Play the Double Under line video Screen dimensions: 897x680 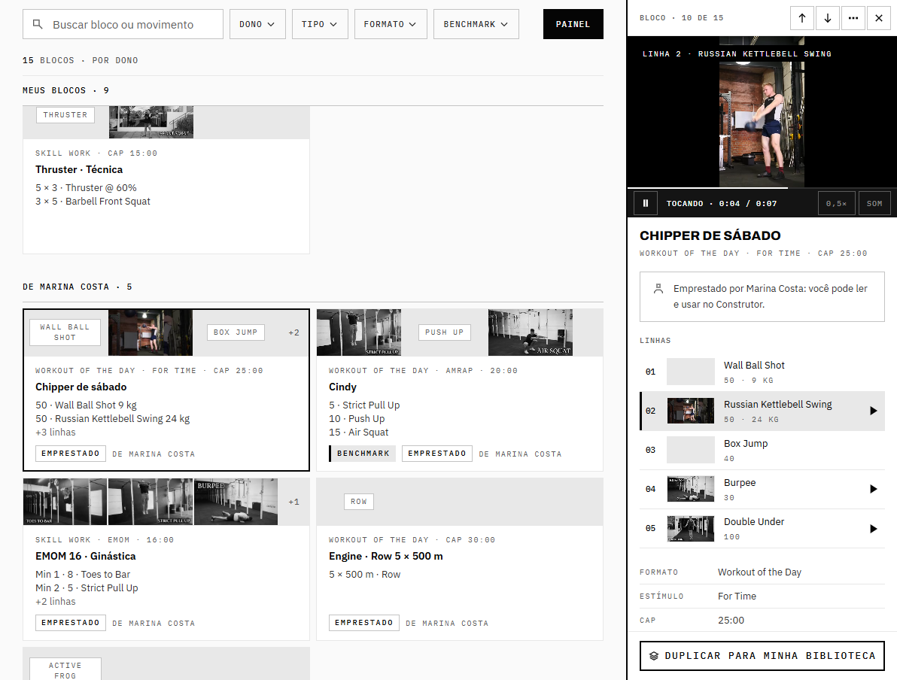pyautogui.click(x=873, y=529)
